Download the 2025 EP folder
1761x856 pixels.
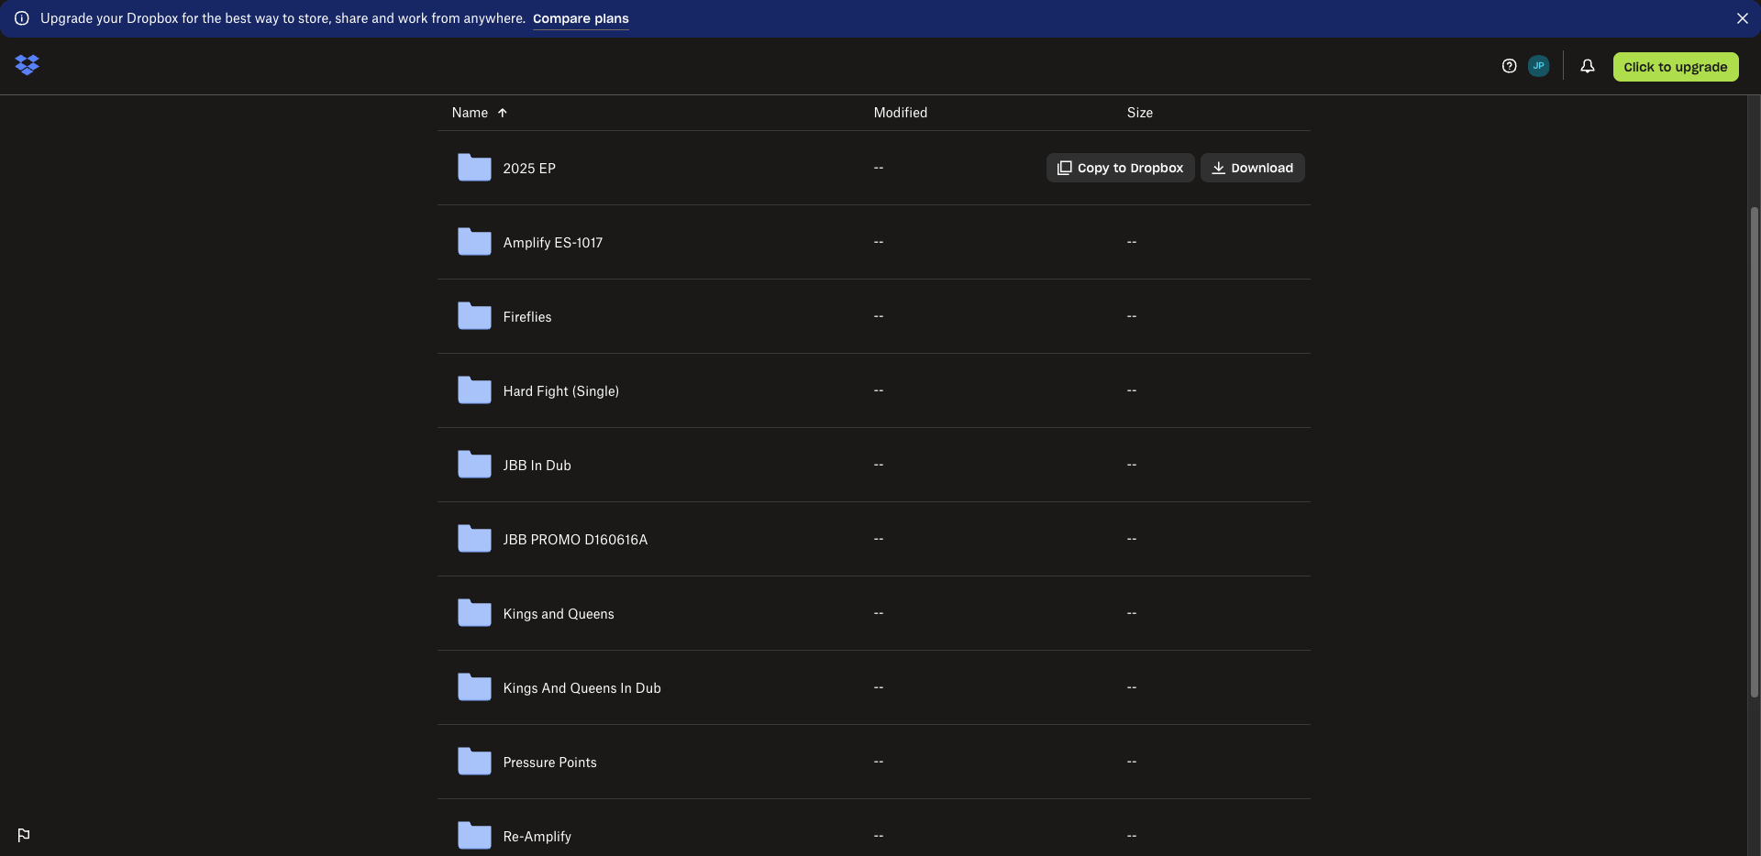click(x=1252, y=168)
